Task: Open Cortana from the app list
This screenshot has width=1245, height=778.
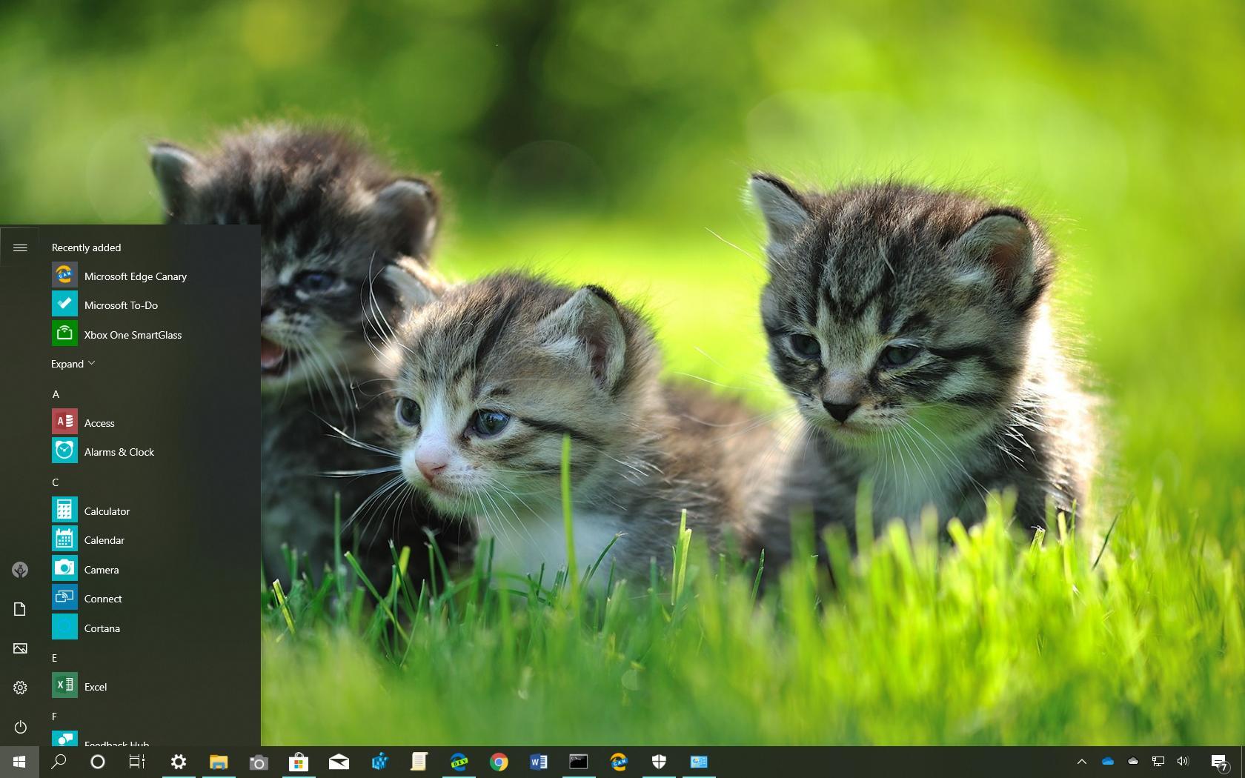Action: coord(102,628)
